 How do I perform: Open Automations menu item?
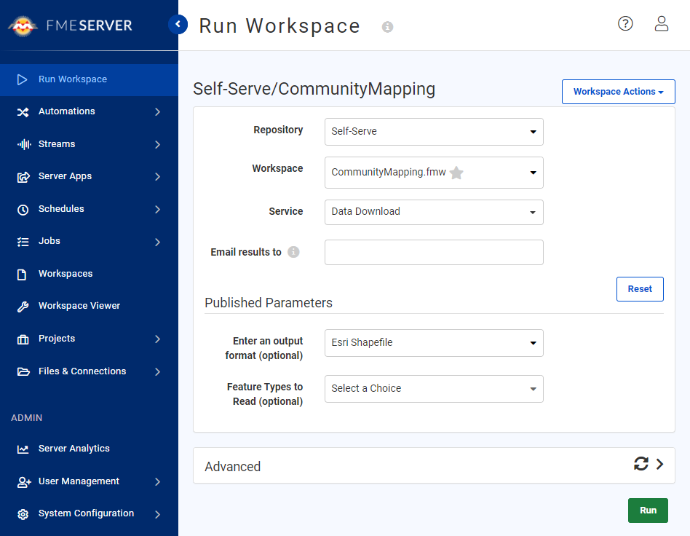click(x=89, y=111)
